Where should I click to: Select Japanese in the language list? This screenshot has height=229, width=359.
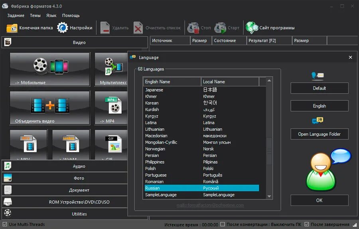coord(201,90)
